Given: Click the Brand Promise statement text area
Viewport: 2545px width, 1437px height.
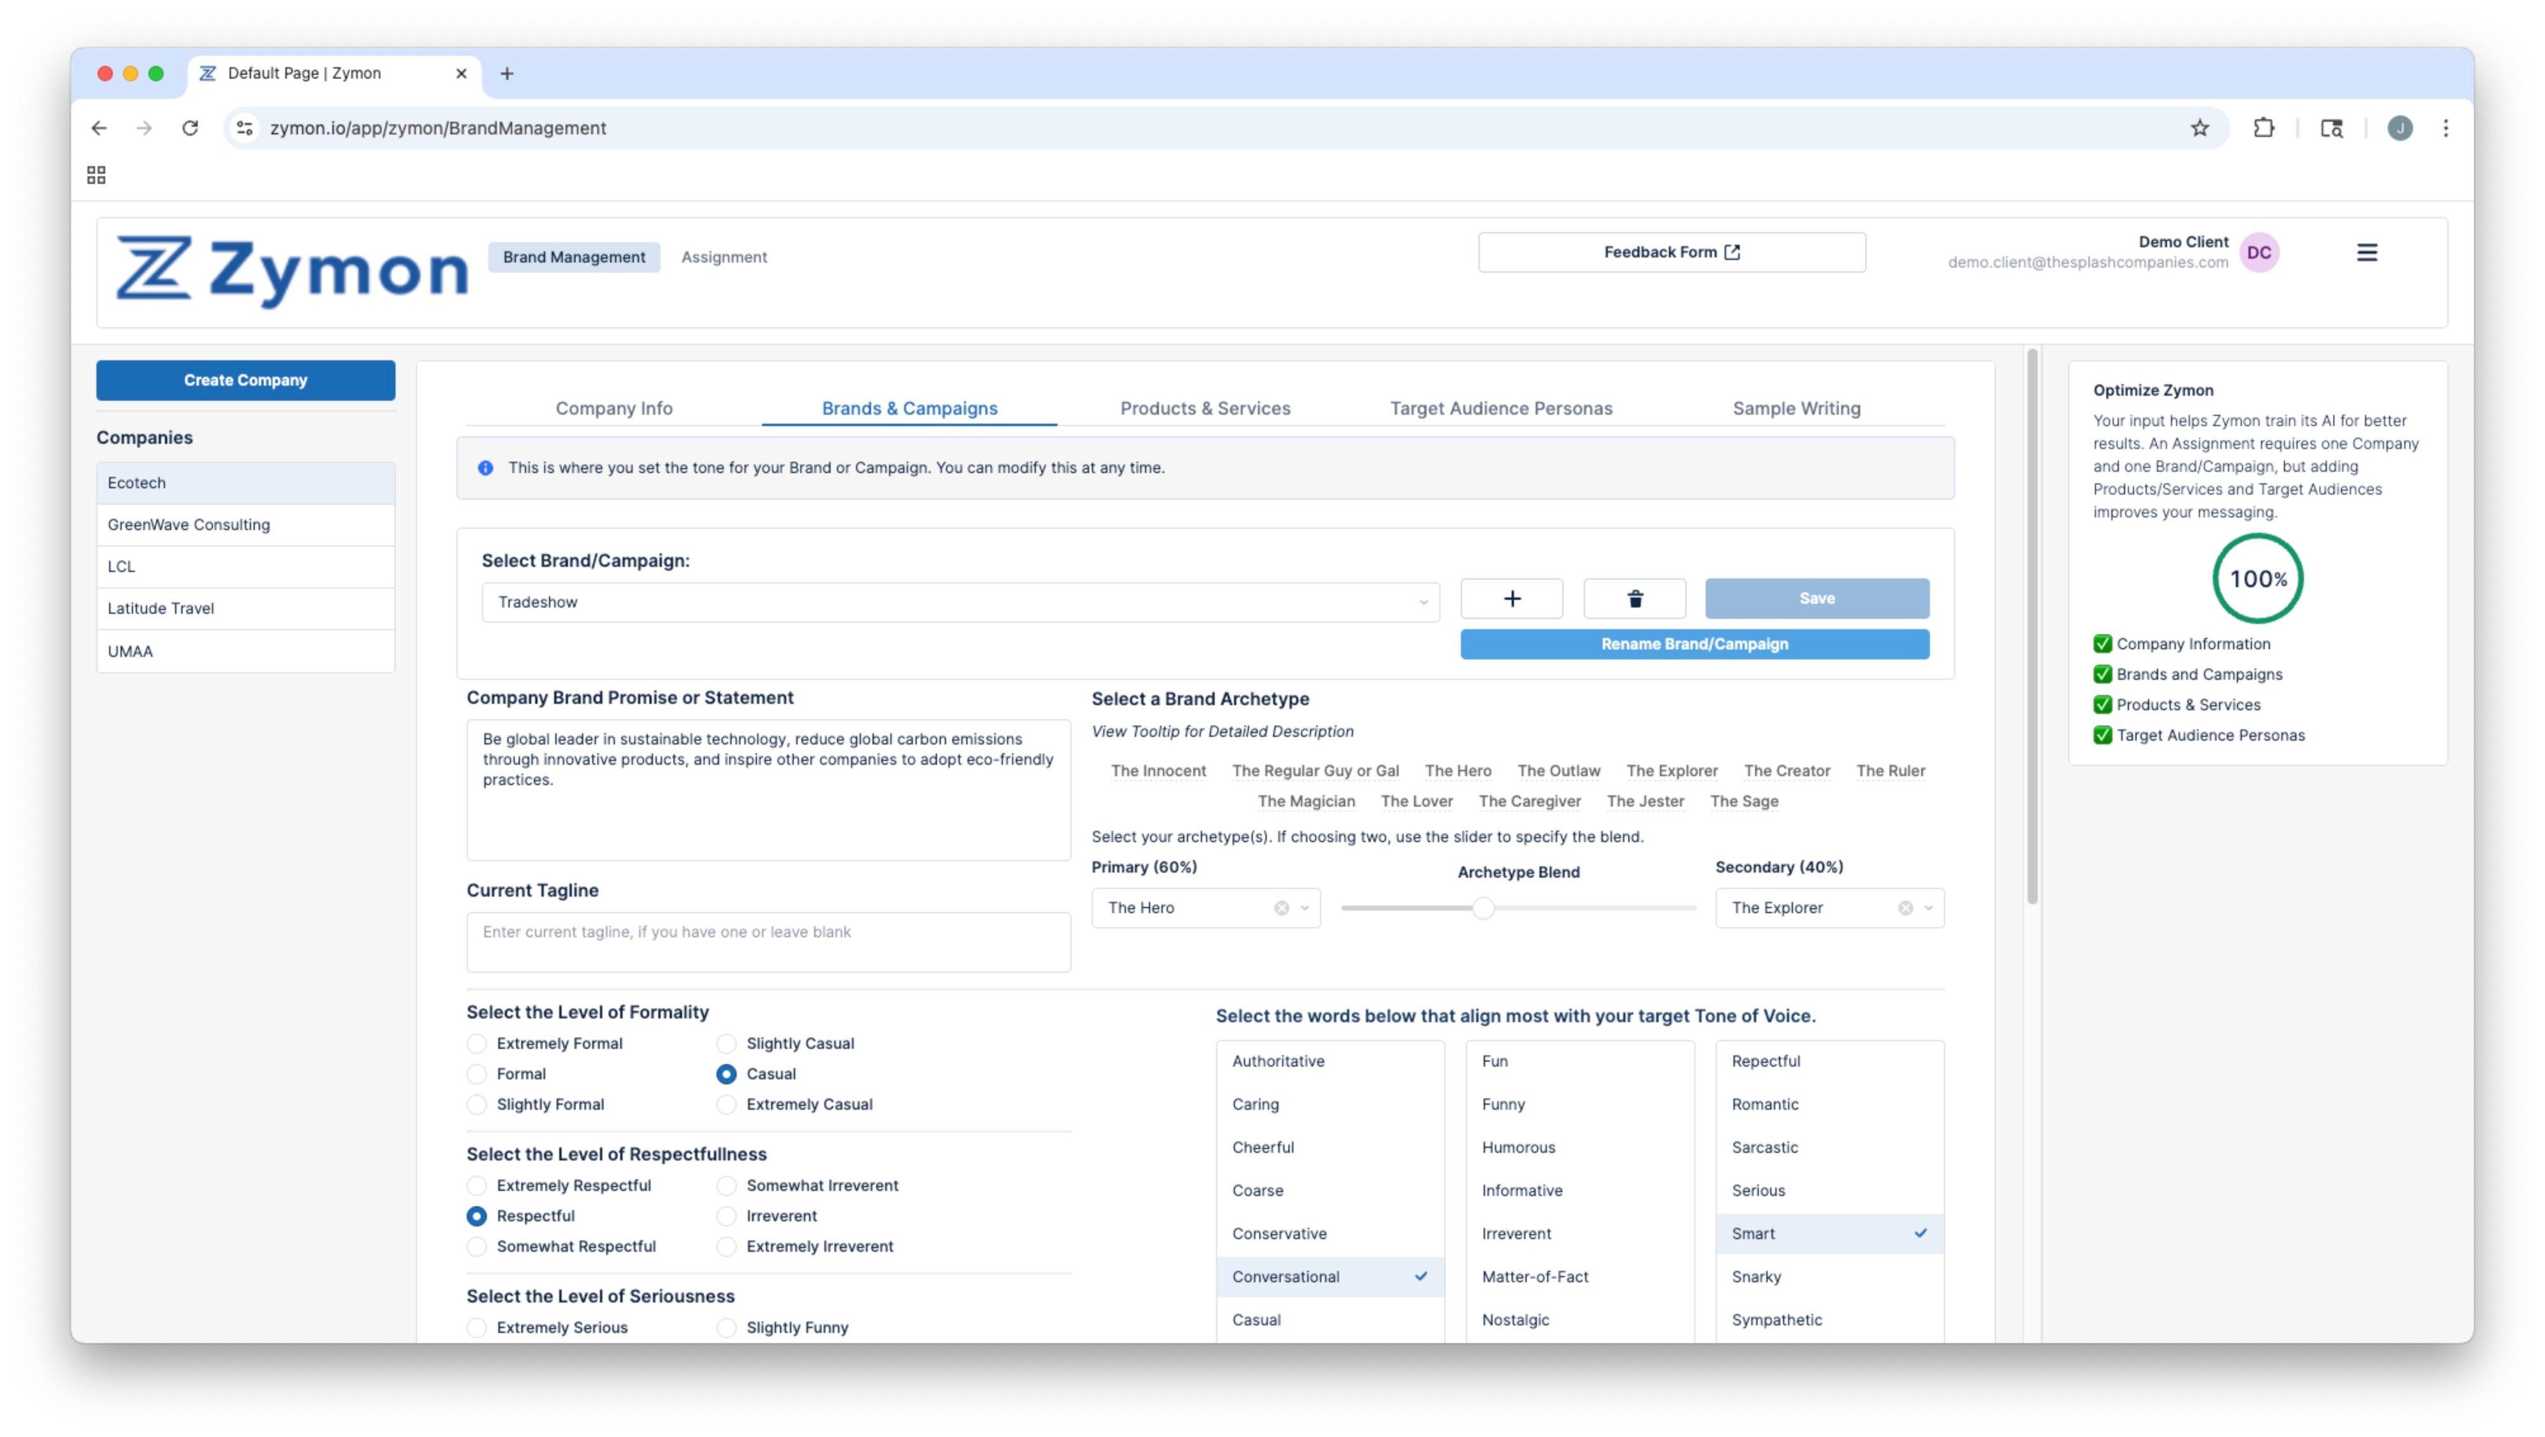Looking at the screenshot, I should coord(768,790).
